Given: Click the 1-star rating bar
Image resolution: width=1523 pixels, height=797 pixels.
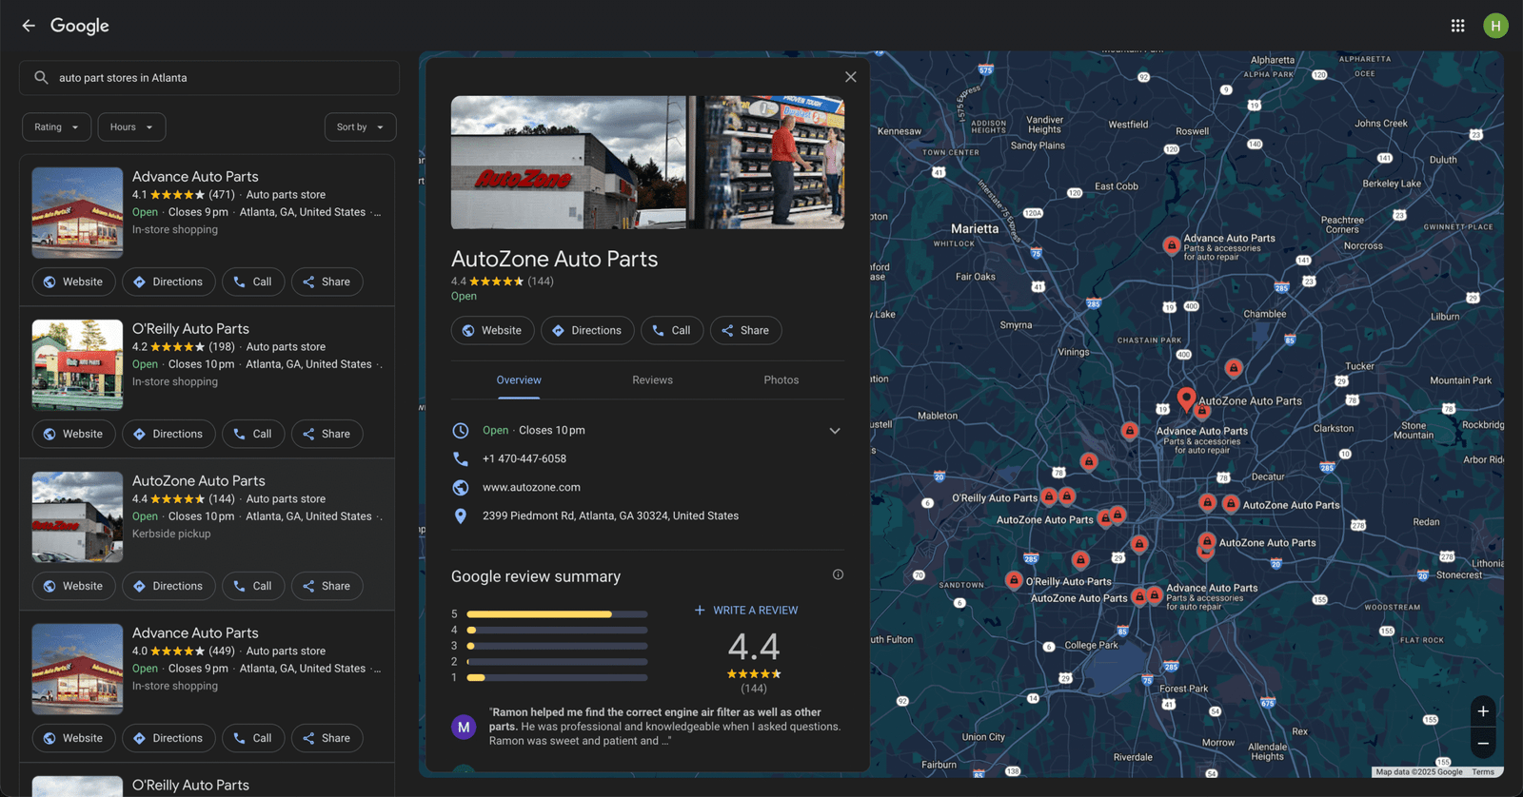Looking at the screenshot, I should tap(557, 678).
